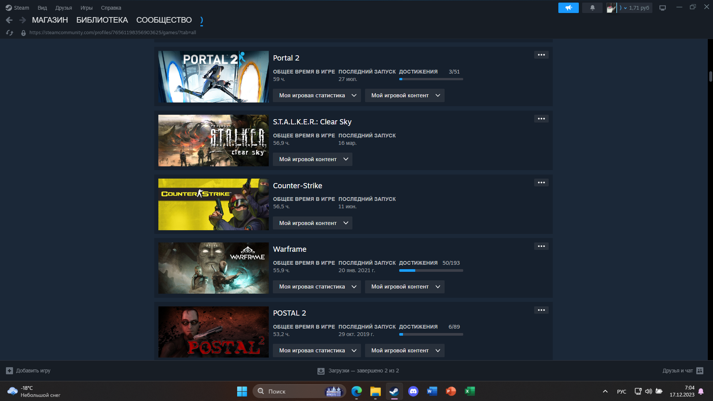Viewport: 713px width, 401px height.
Task: Click the vertical scrollbar thumb
Action: tap(710, 76)
